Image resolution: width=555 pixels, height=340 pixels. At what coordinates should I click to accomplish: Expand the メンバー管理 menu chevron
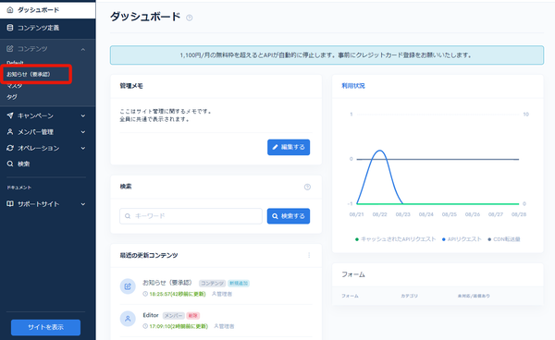pyautogui.click(x=83, y=132)
